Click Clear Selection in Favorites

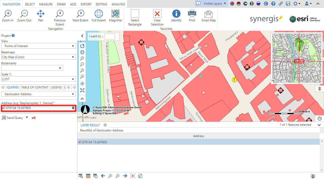point(157,17)
